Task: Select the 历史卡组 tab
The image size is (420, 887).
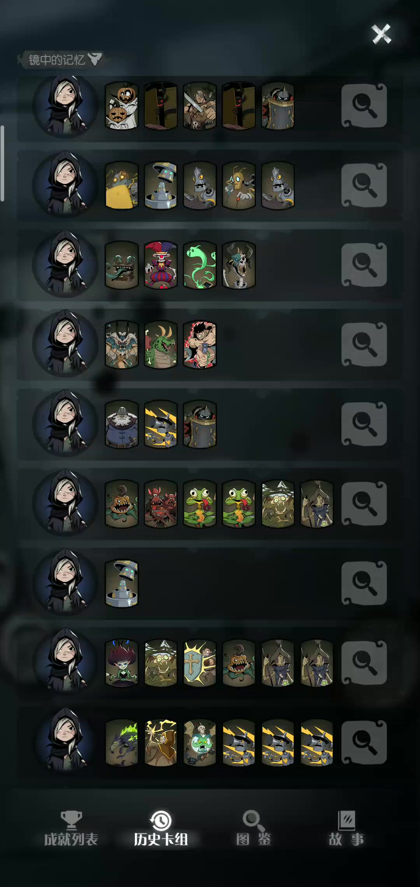Action: 161,828
